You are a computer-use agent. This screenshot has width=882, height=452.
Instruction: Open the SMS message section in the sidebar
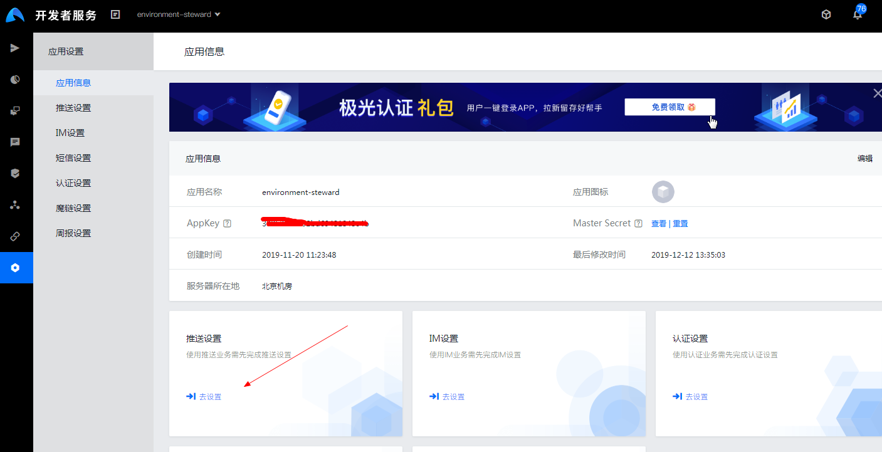click(x=16, y=142)
